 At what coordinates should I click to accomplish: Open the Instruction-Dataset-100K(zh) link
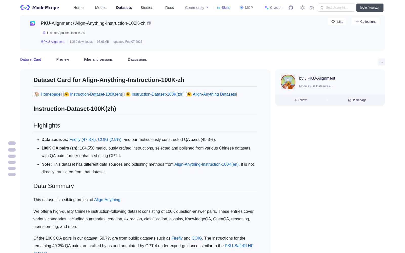157,94
